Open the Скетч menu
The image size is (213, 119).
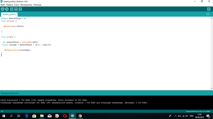[17, 5]
